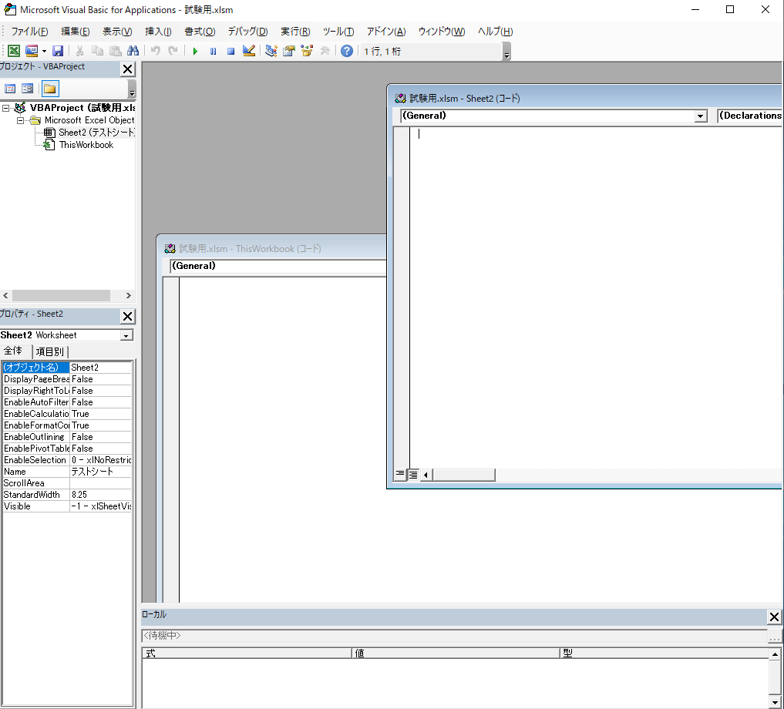Open Visual Basic Help question mark icon
The image size is (784, 709).
pos(346,51)
